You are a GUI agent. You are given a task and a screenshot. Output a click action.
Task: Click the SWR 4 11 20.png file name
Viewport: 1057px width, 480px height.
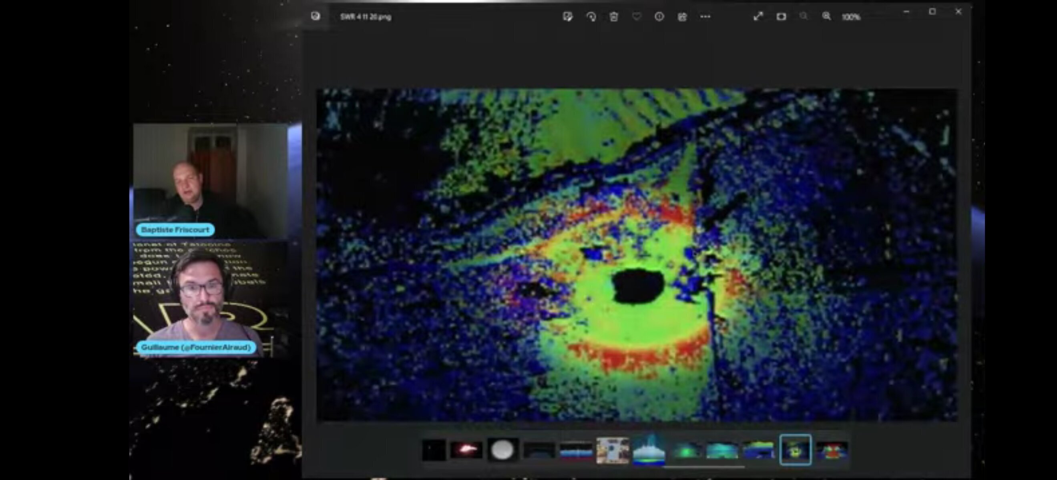[x=366, y=17]
